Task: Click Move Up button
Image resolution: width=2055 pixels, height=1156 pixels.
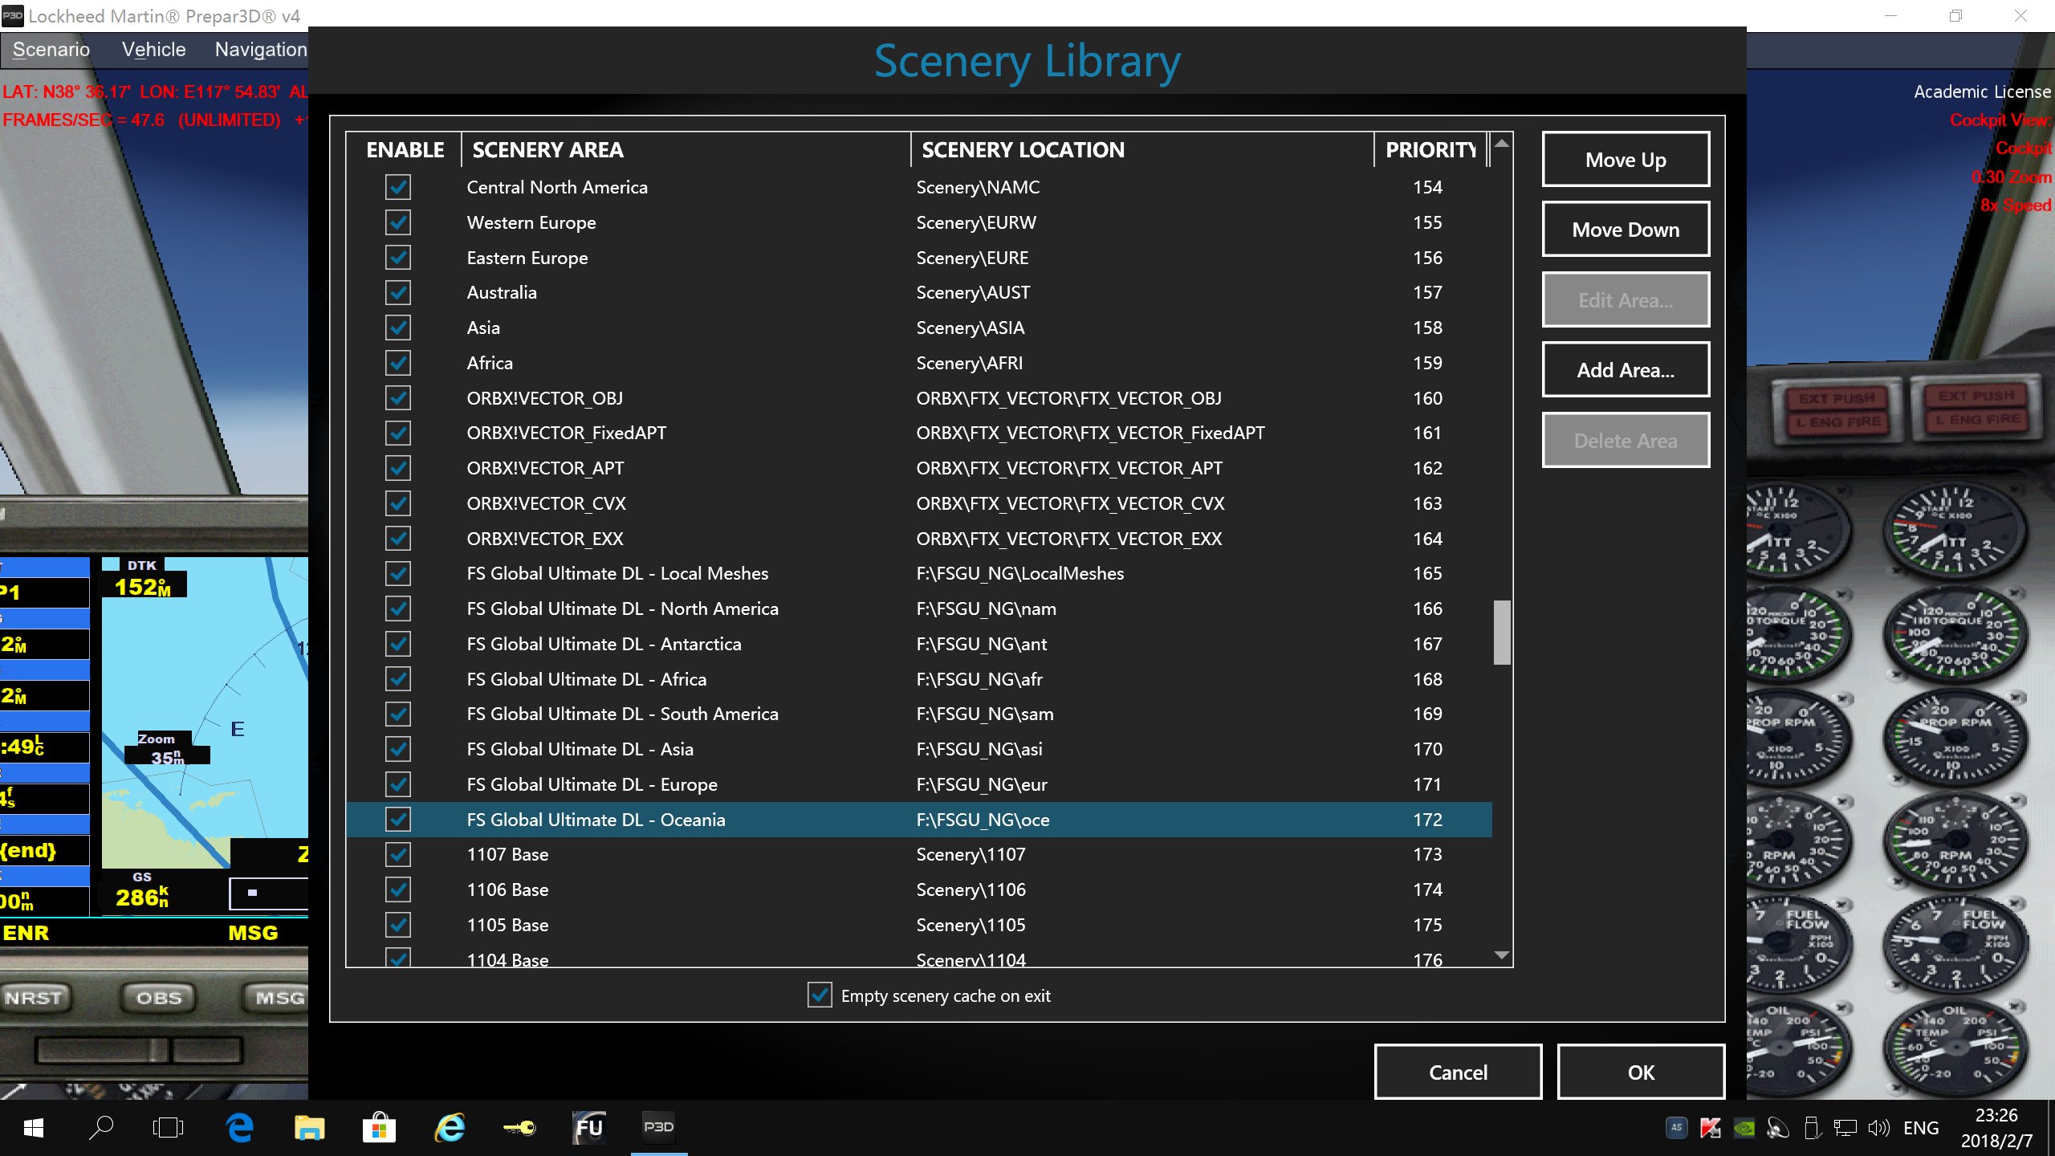Action: point(1626,160)
